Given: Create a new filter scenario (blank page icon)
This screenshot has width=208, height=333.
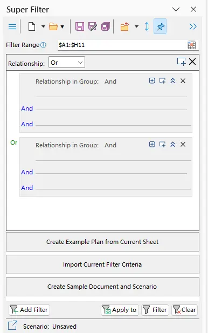Looking at the screenshot, I should pos(32,26).
